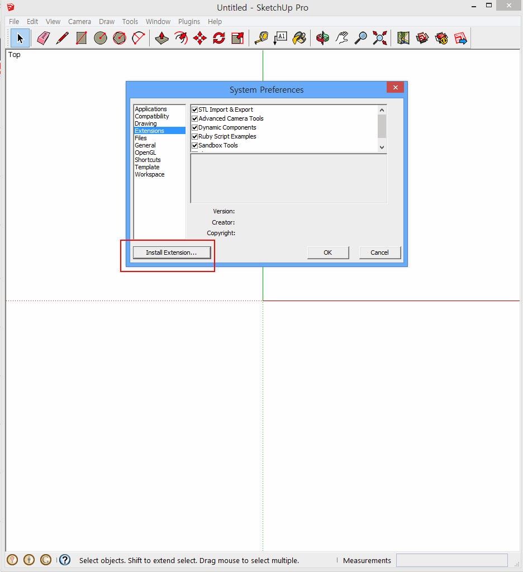Click the Send to LayOut icon
Image resolution: width=523 pixels, height=572 pixels.
[460, 38]
